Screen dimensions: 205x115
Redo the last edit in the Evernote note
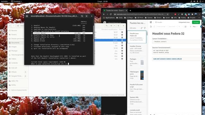click(x=154, y=27)
